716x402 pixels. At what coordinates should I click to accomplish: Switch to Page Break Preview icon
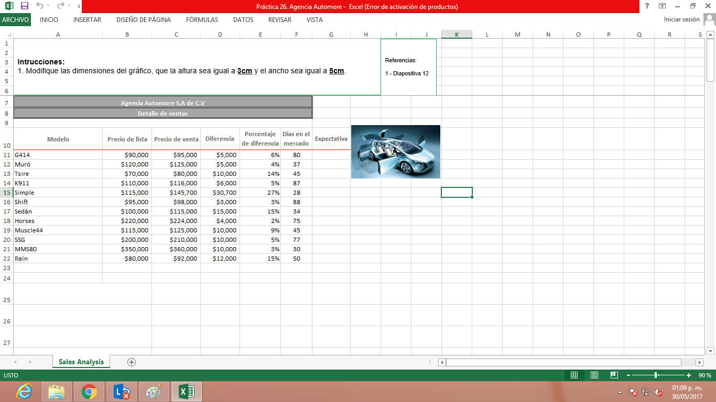click(x=614, y=375)
